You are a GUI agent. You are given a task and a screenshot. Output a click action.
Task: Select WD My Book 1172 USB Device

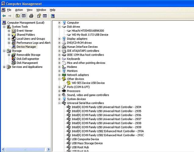(90, 35)
